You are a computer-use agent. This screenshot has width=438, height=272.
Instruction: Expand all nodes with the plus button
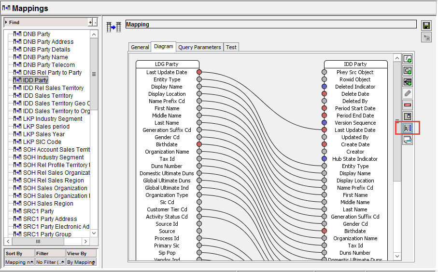tap(90, 22)
